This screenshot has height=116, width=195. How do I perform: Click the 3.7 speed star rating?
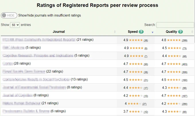pyautogui.click(x=136, y=112)
